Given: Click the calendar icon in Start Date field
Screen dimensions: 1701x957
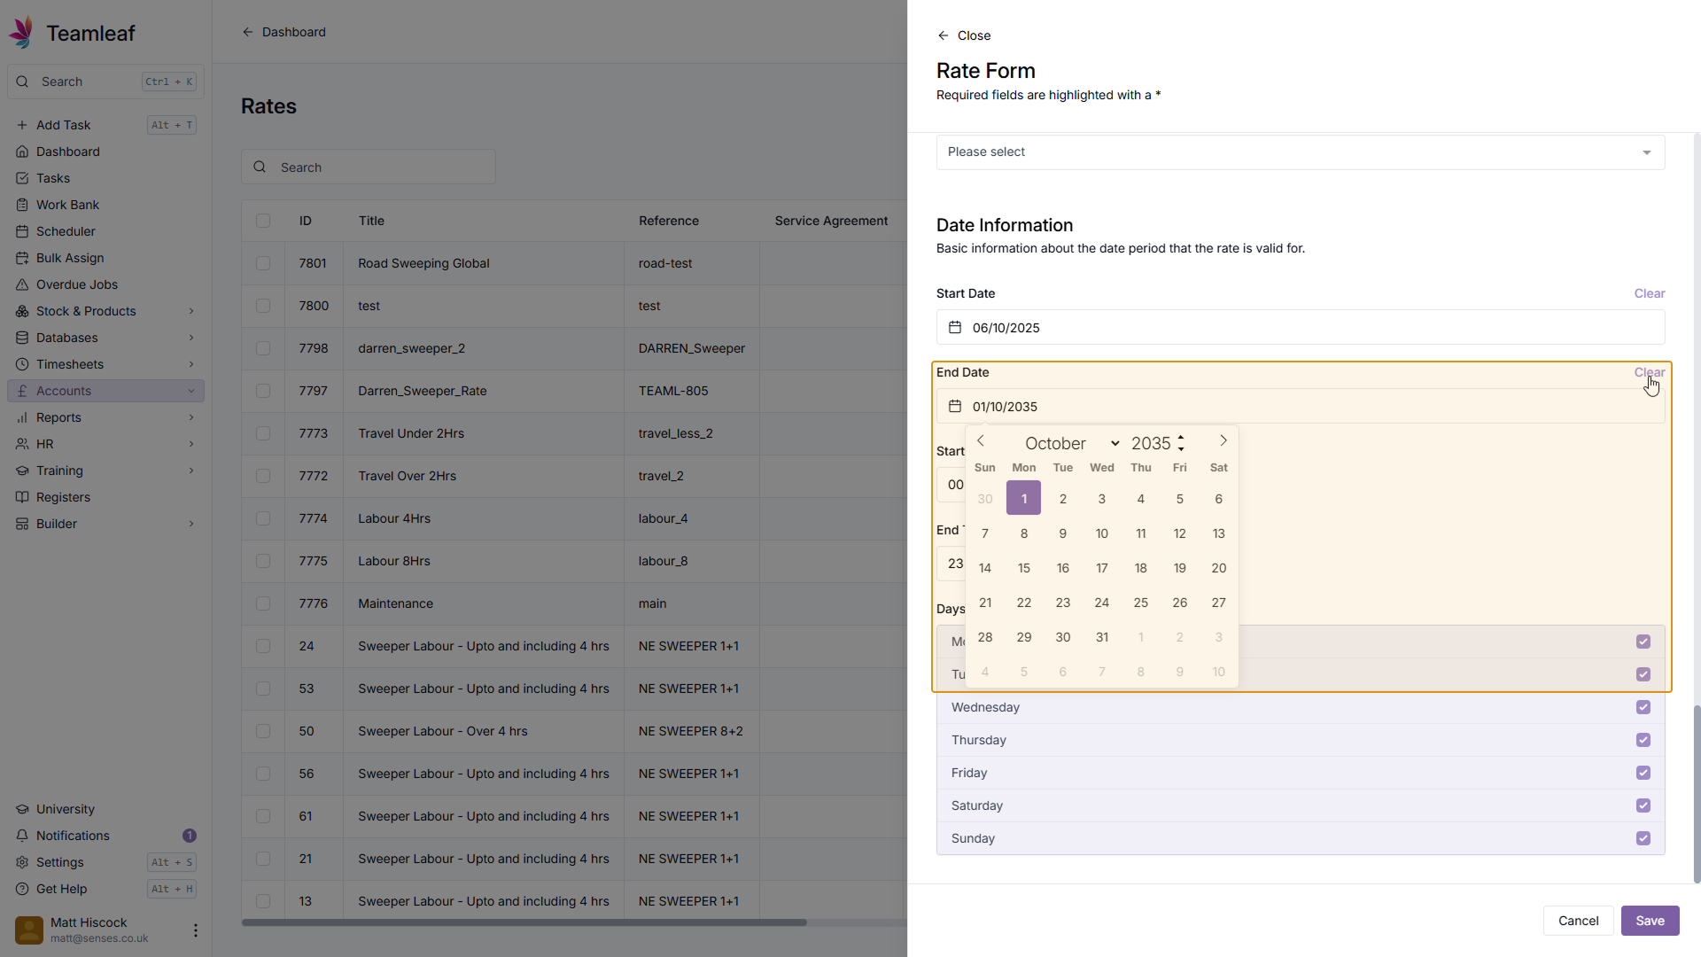Looking at the screenshot, I should pyautogui.click(x=955, y=328).
